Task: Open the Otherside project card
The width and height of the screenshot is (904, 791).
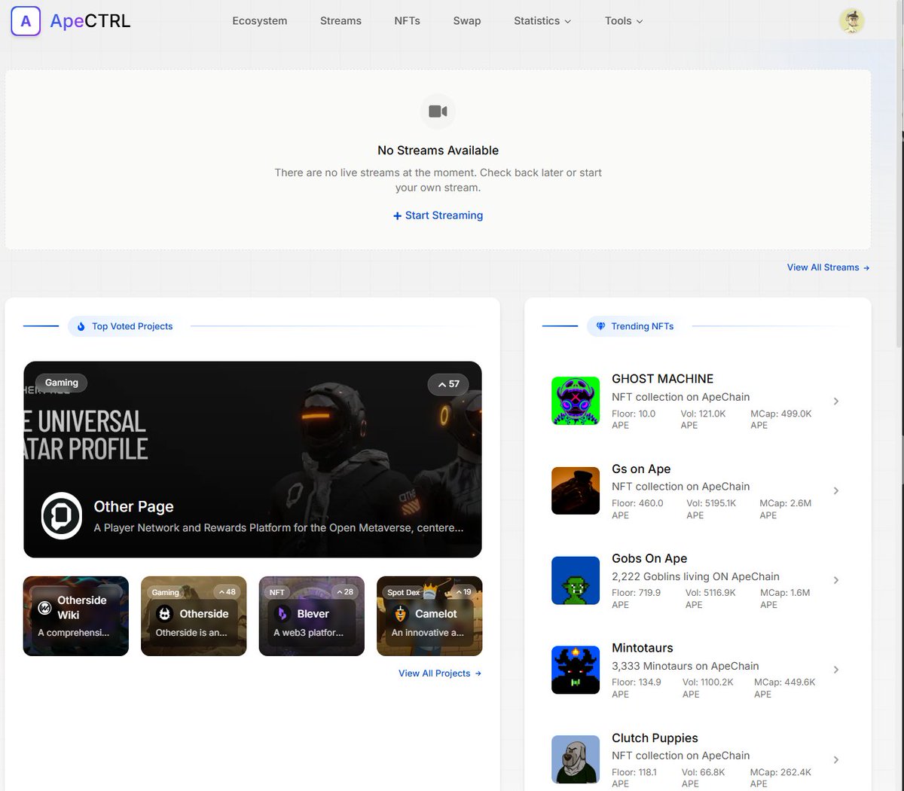Action: click(x=194, y=616)
